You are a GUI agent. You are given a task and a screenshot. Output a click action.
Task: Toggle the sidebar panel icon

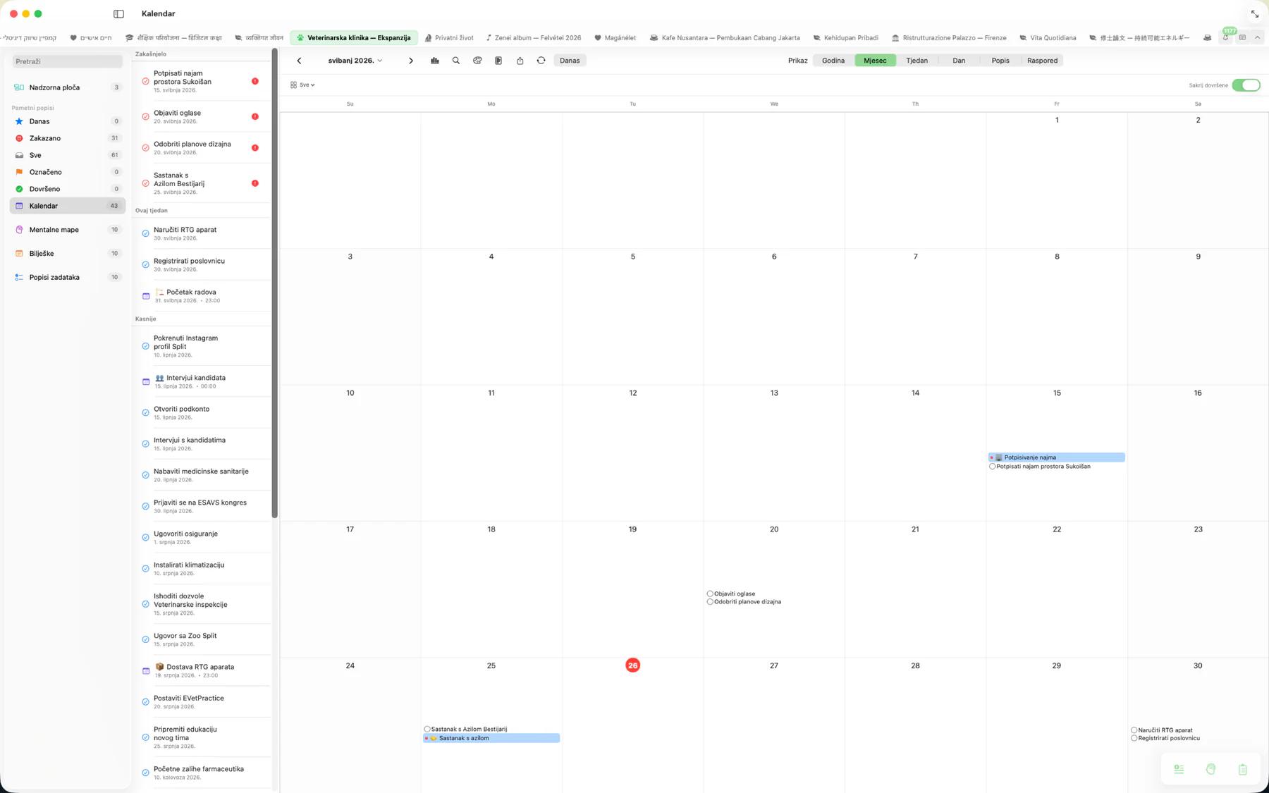tap(118, 13)
